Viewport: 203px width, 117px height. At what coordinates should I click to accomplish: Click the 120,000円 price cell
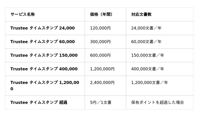[x=100, y=28]
